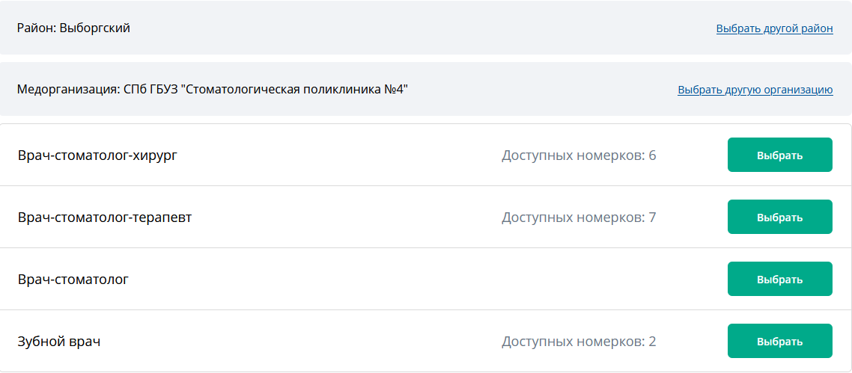Click the clinic name 'Стоматологическая поликлиника №4'
Screen dimensions: 852x373
click(295, 90)
